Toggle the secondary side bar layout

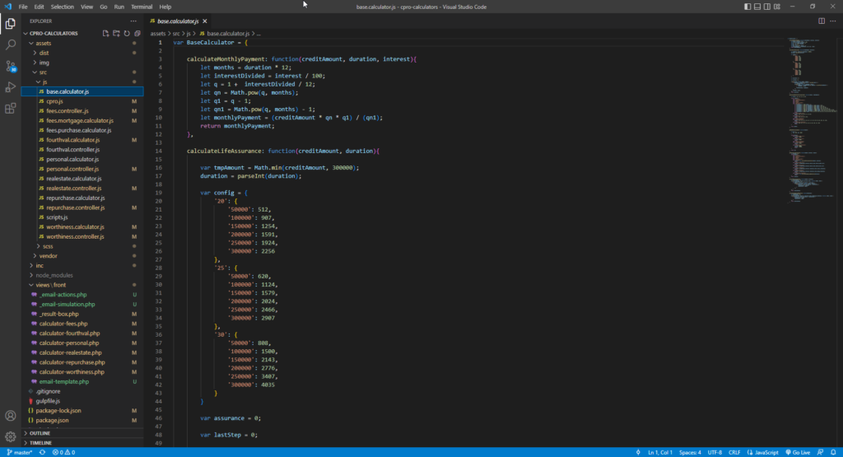pos(767,7)
